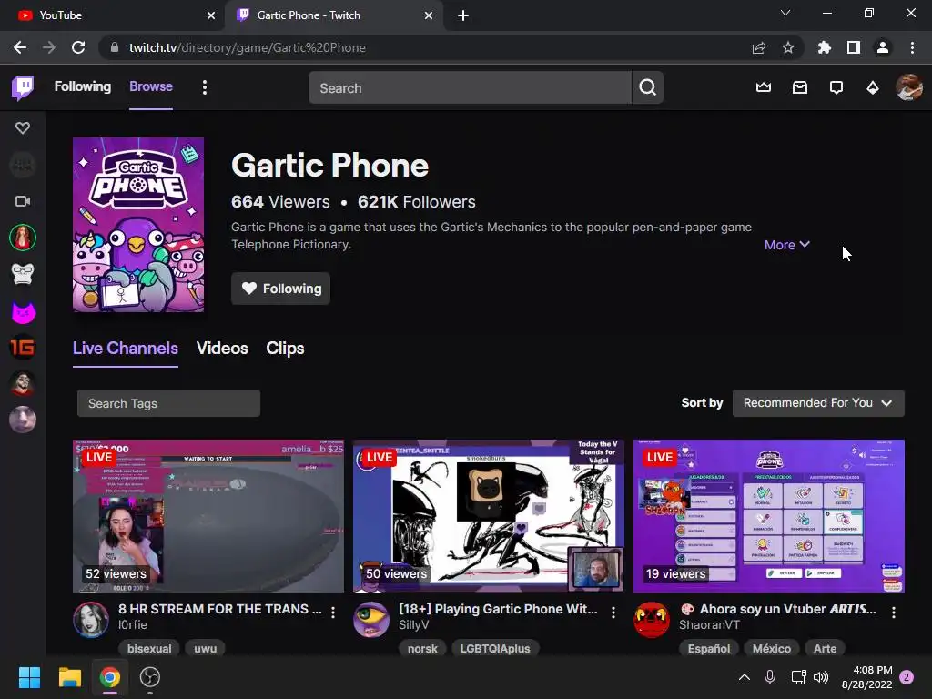Open the clown-face channel sidebar avatar
The height and width of the screenshot is (699, 932).
click(23, 384)
